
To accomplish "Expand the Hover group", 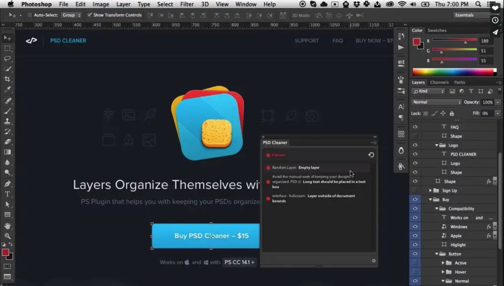I will 443,272.
